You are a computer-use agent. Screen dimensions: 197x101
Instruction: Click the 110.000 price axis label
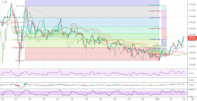[x=192, y=17]
